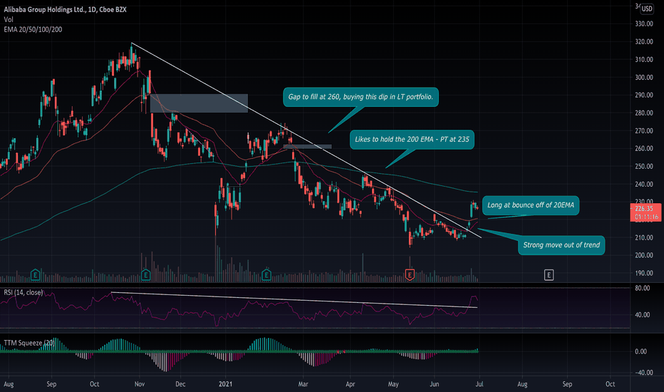
Task: Click the 300.00 price axis label
Action: pos(643,78)
